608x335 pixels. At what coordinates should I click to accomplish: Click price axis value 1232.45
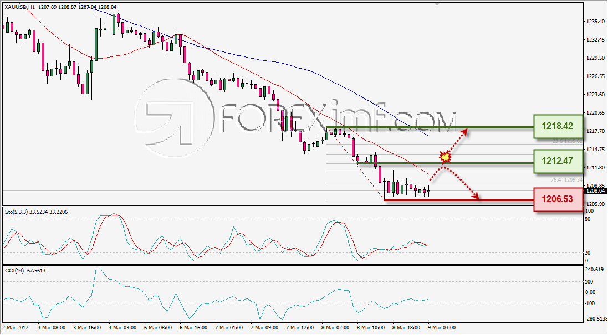click(x=595, y=39)
